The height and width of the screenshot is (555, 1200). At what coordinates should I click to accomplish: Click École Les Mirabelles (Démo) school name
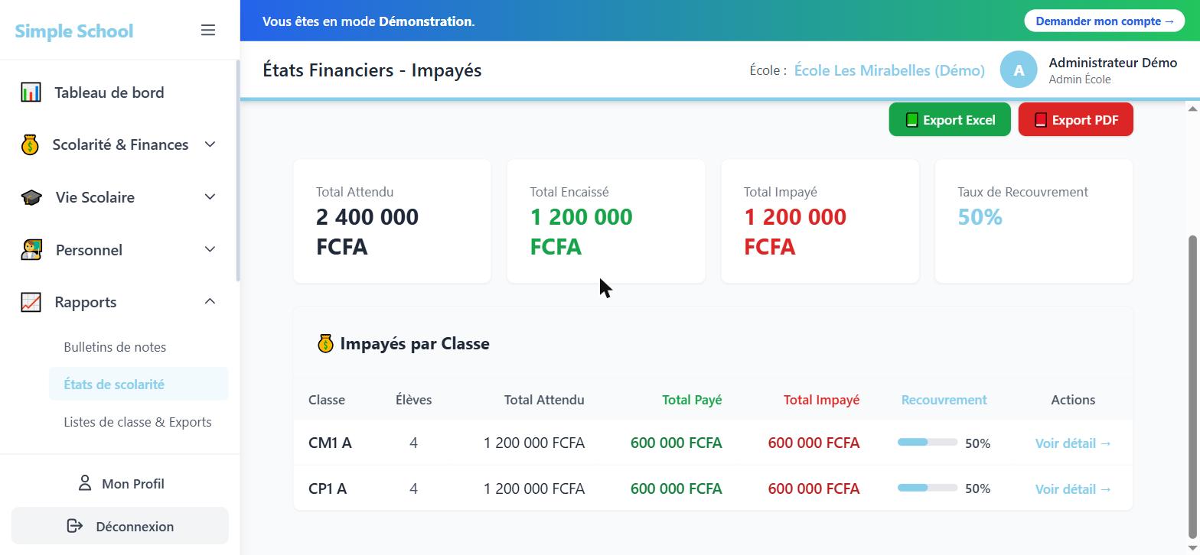[x=889, y=70]
